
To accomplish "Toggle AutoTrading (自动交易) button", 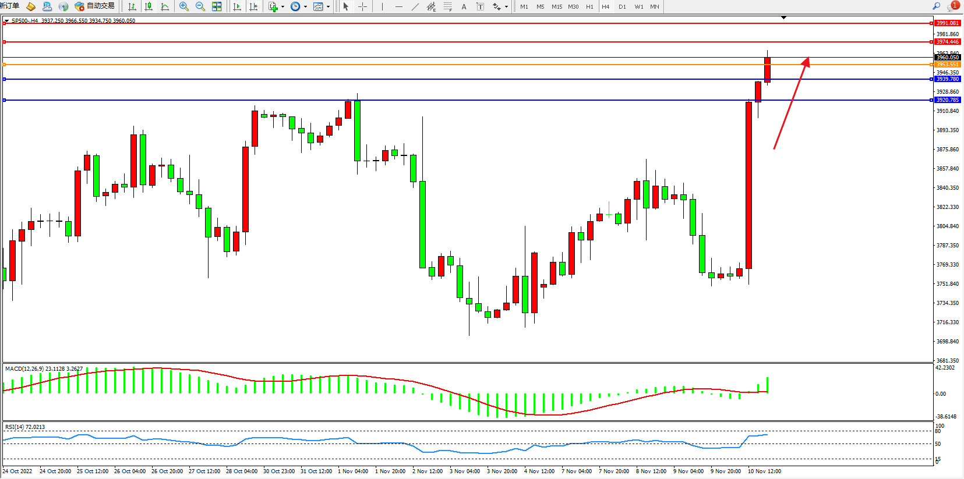I will (95, 6).
